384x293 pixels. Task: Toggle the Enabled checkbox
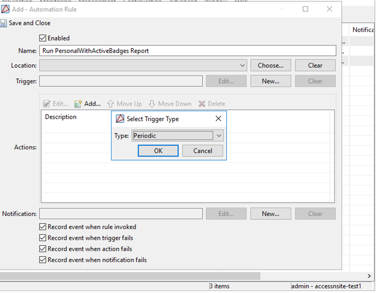pos(43,38)
